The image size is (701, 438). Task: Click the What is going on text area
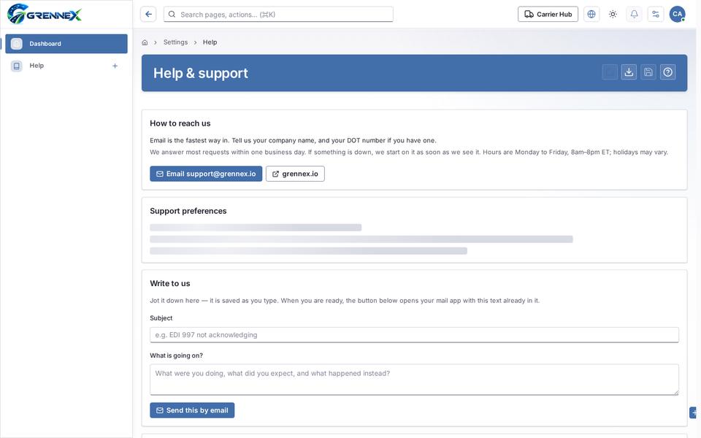414,380
